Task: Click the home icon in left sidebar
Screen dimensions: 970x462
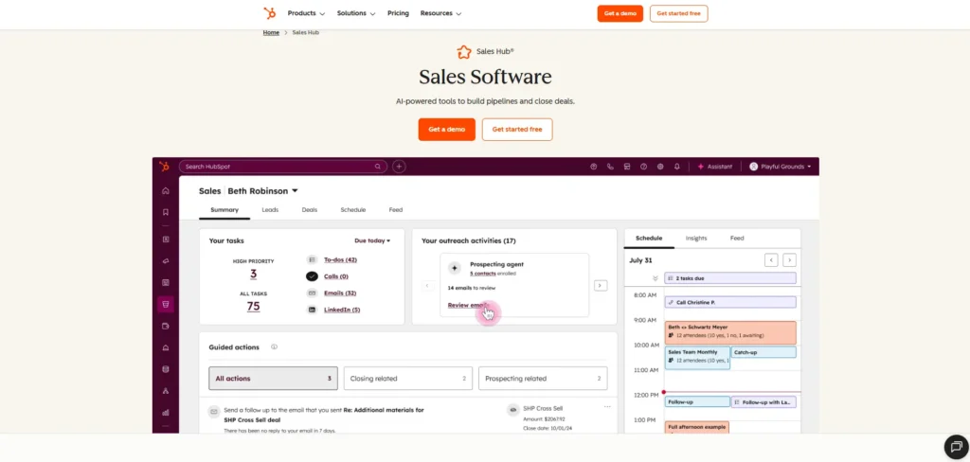Action: 165,190
